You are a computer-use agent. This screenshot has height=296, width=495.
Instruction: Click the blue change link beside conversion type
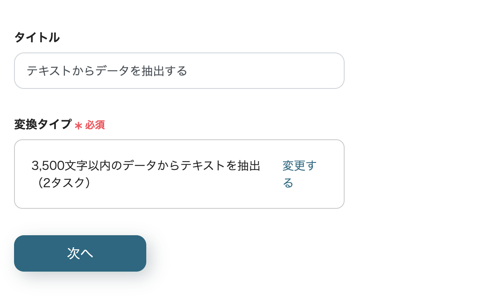click(x=298, y=174)
